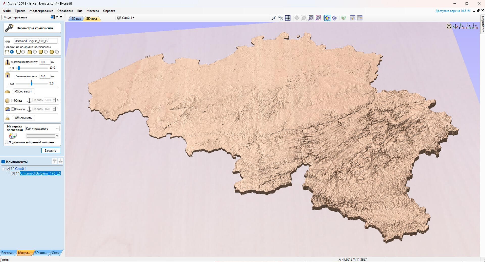Enable the Спад checkbox
This screenshot has width=485, height=262.
pos(13,100)
